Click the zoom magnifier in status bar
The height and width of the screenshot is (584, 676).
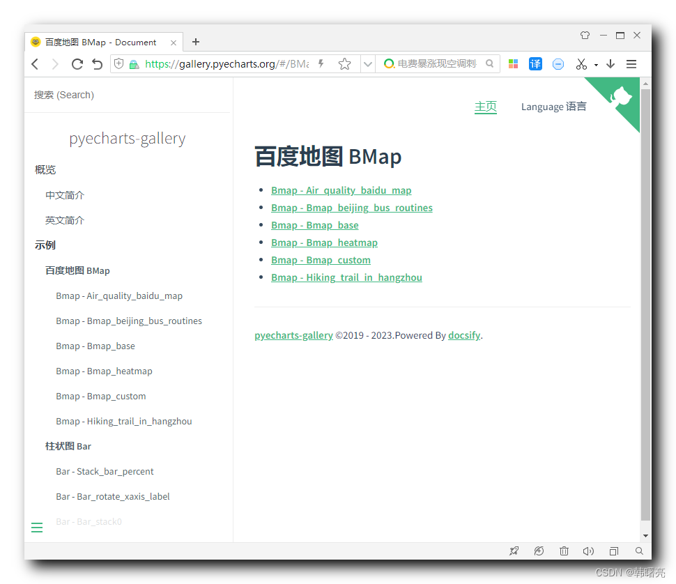(639, 551)
